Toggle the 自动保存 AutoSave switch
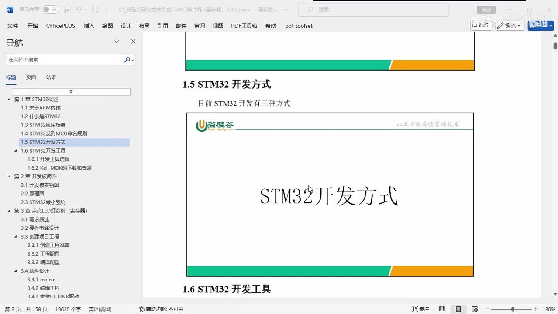Image resolution: width=558 pixels, height=314 pixels. (x=51, y=9)
